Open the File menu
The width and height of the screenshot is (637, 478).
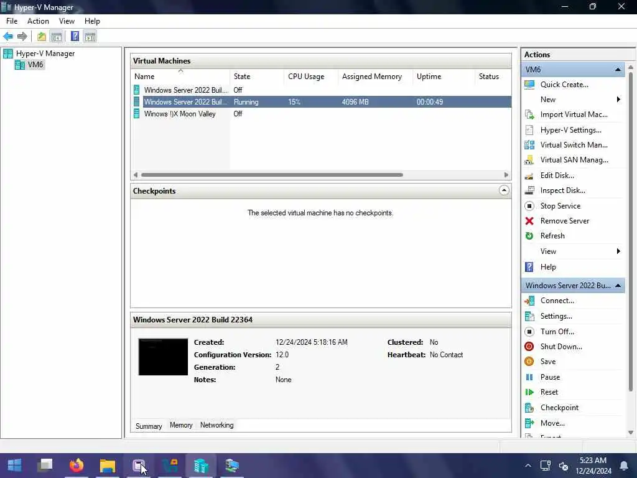[12, 21]
